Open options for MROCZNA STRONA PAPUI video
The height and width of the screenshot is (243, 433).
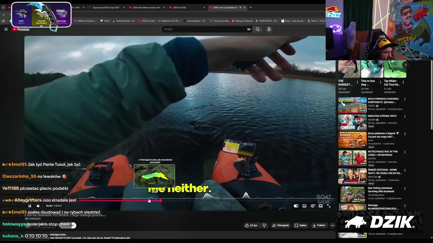405,116
